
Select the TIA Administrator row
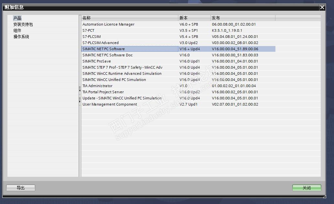[178, 86]
